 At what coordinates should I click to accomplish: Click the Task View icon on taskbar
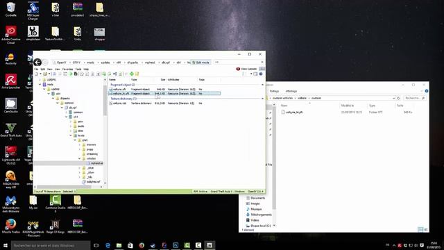click(x=96, y=245)
